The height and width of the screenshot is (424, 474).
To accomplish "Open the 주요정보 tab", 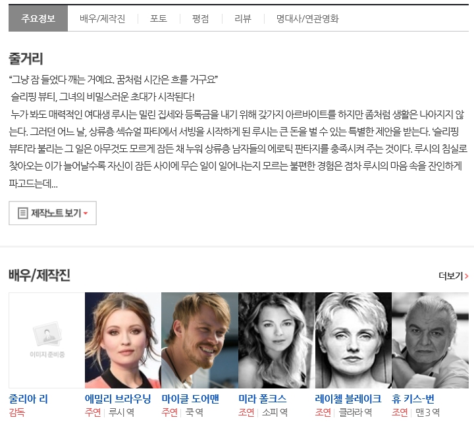I will point(38,18).
